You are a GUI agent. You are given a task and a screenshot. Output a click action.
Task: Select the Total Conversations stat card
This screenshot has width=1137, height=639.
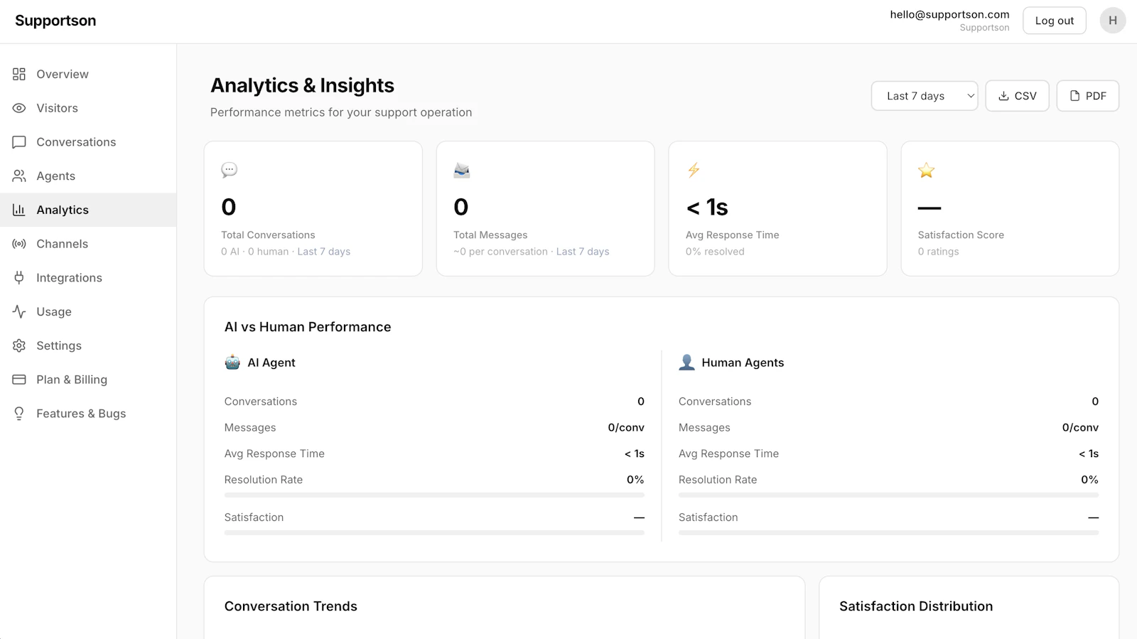pyautogui.click(x=313, y=208)
